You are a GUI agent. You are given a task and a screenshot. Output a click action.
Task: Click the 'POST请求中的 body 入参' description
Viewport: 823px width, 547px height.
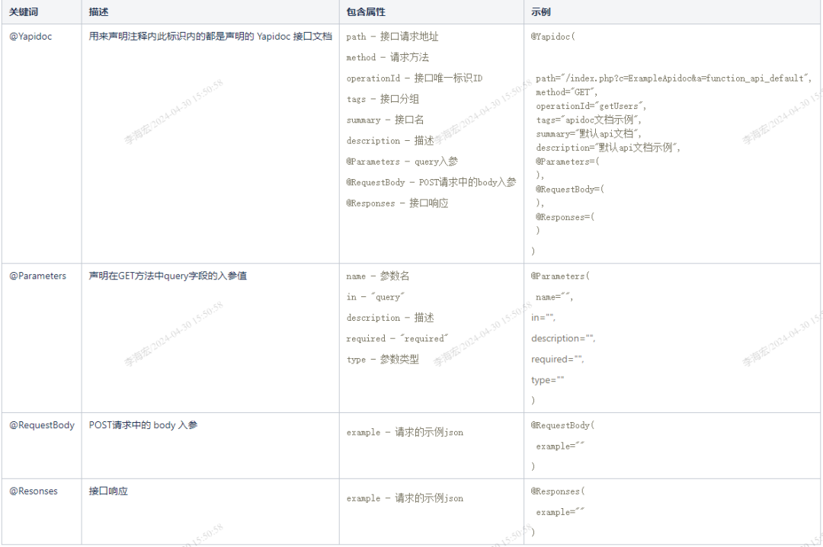[143, 424]
